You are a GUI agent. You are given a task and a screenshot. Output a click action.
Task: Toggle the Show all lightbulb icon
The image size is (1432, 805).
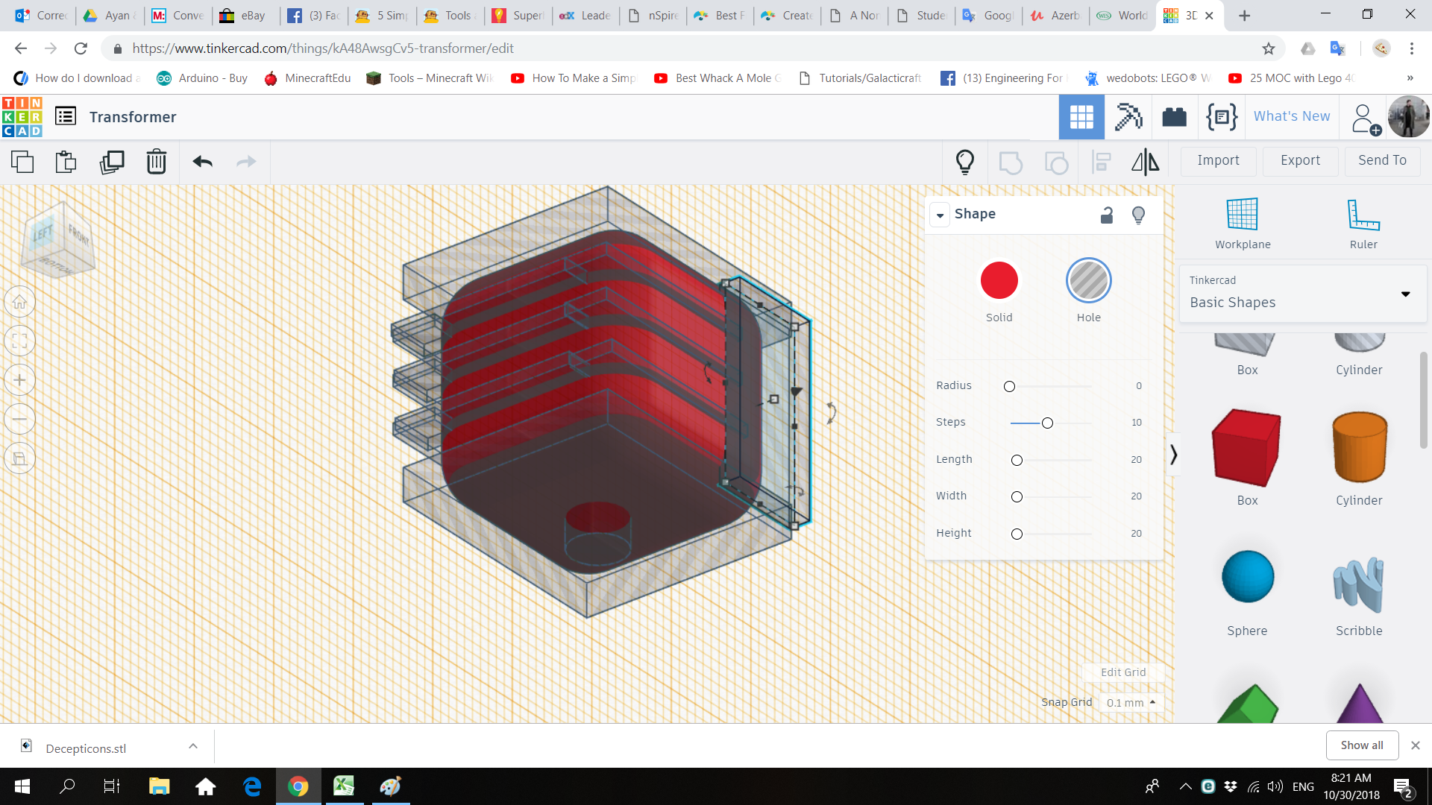pos(965,162)
